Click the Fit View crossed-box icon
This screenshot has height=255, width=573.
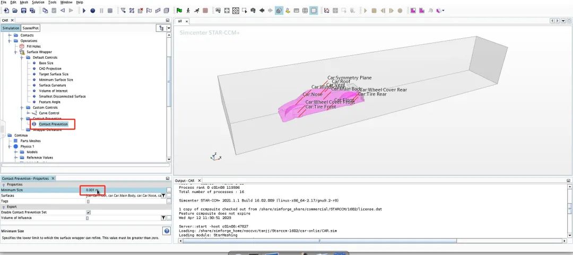coord(236,11)
